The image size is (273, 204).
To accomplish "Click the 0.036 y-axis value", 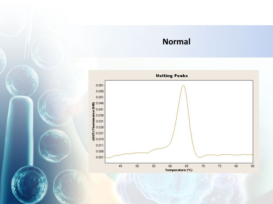I will click(100, 115).
